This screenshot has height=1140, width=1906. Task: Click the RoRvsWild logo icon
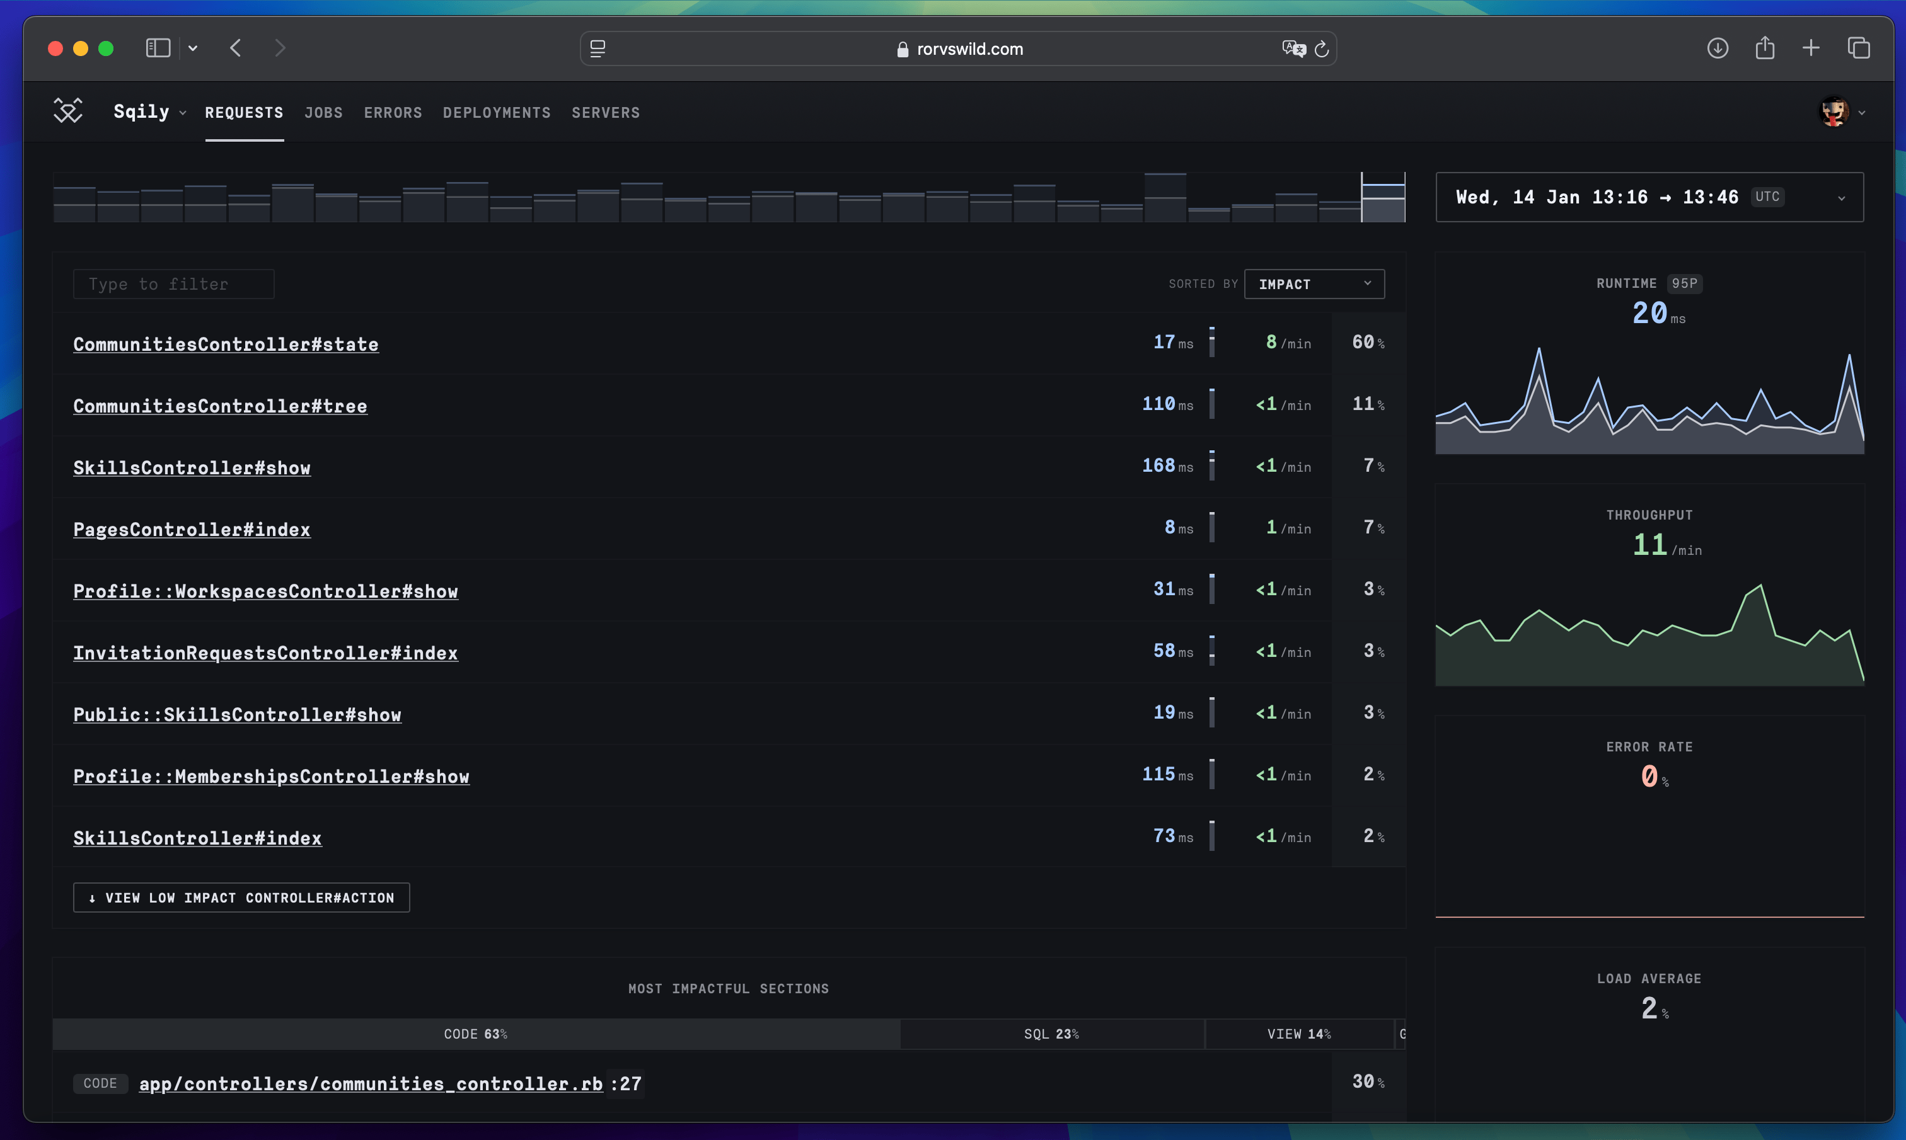67,111
